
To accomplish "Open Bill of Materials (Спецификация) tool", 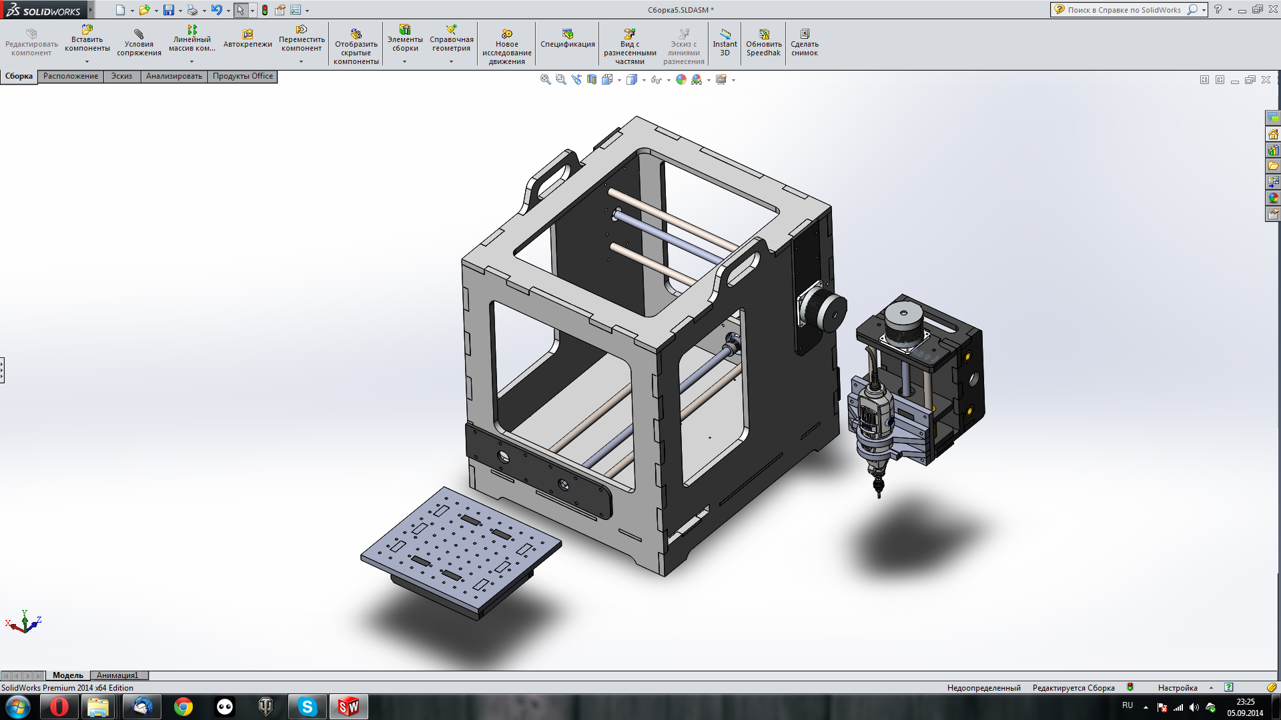I will [x=567, y=38].
